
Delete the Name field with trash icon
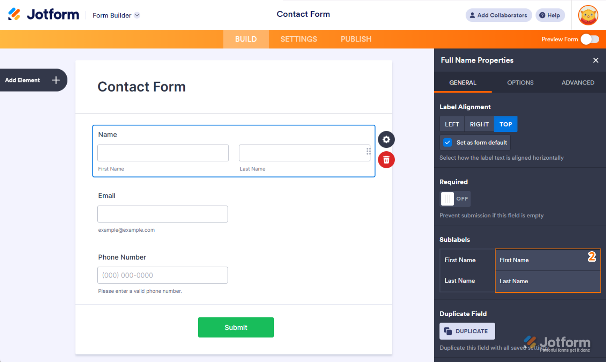tap(386, 160)
